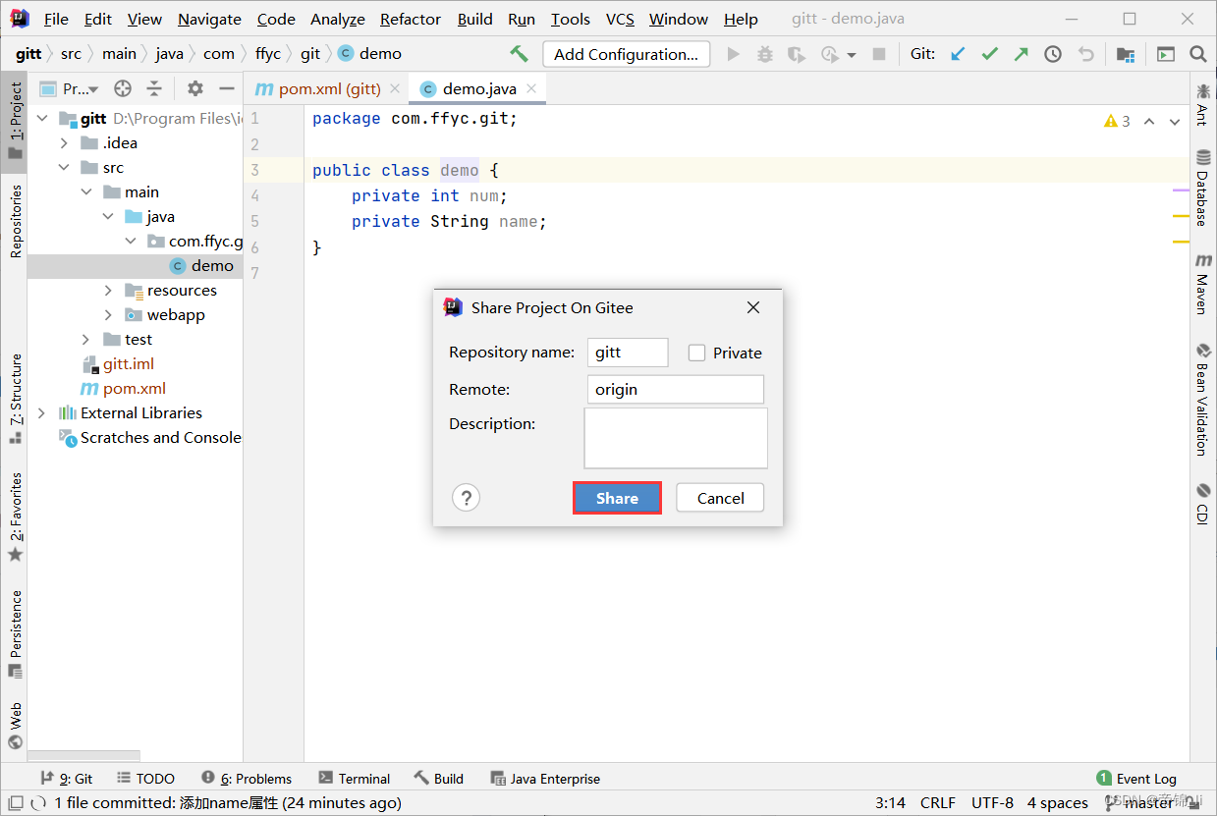Image resolution: width=1217 pixels, height=816 pixels.
Task: Expand the webapp folder
Action: (x=108, y=314)
